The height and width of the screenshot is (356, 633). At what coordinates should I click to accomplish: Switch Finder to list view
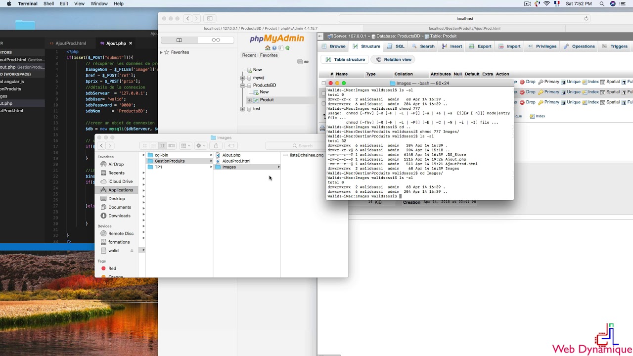click(x=153, y=146)
